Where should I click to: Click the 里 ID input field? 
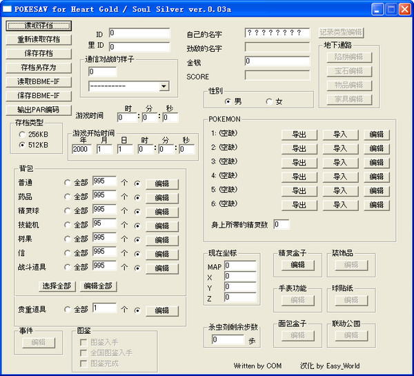pos(139,47)
